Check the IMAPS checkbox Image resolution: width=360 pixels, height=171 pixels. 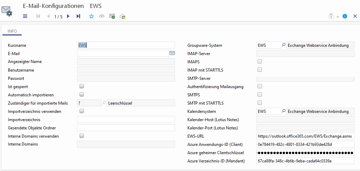coord(260,62)
